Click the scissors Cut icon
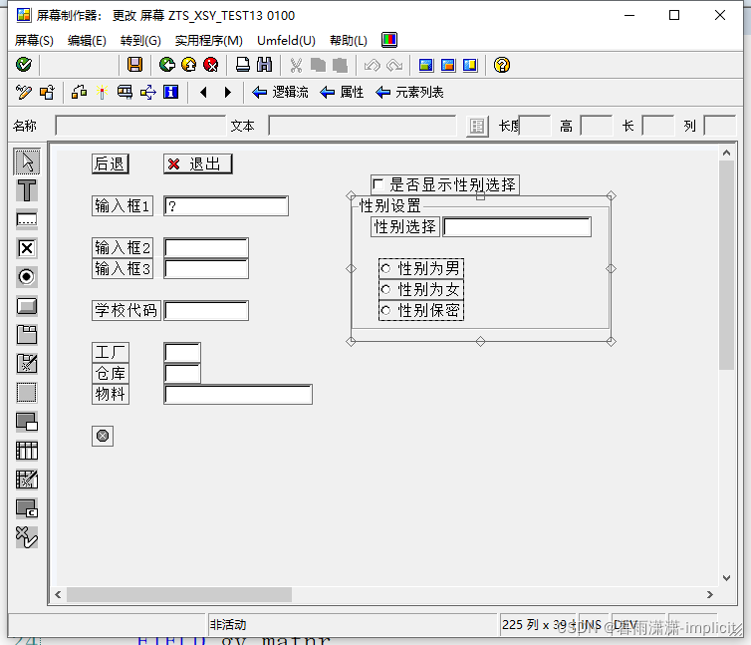 296,65
